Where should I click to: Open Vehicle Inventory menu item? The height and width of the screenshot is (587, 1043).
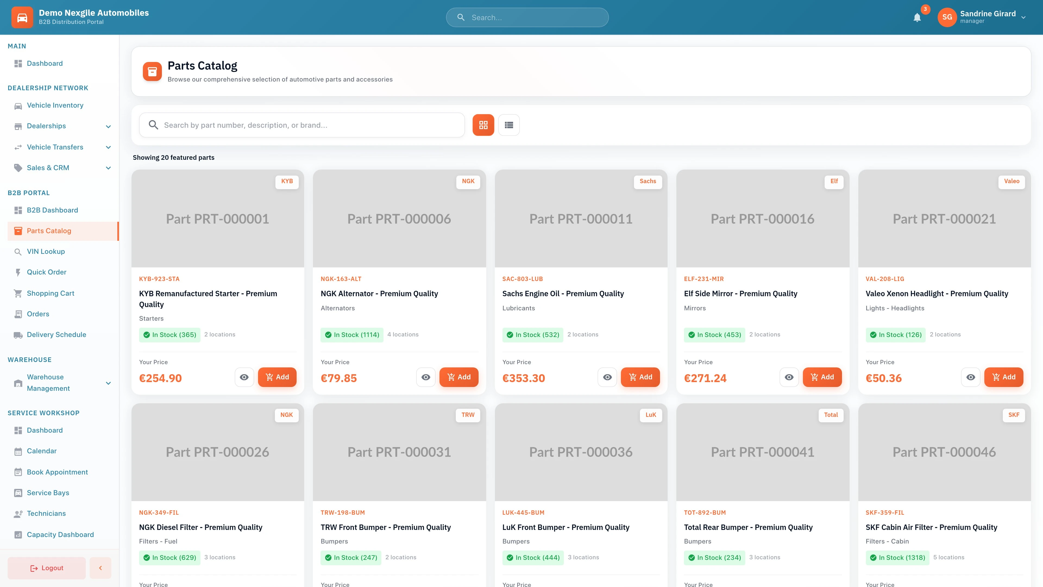coord(55,105)
